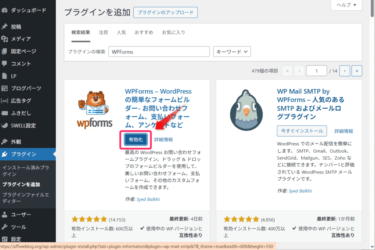Open the コメント menu
Screen dimensions: 375x250
tap(28, 64)
